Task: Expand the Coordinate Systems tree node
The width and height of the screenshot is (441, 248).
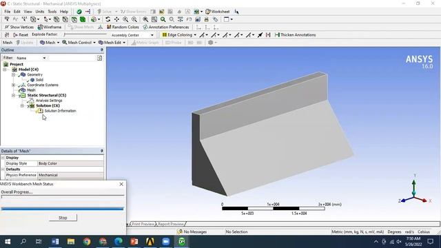Action: tap(13, 85)
